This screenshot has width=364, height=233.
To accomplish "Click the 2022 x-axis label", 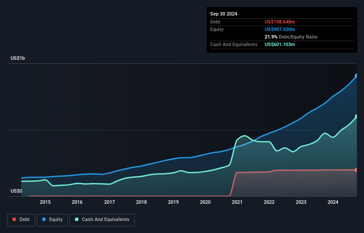I will pos(269,202).
